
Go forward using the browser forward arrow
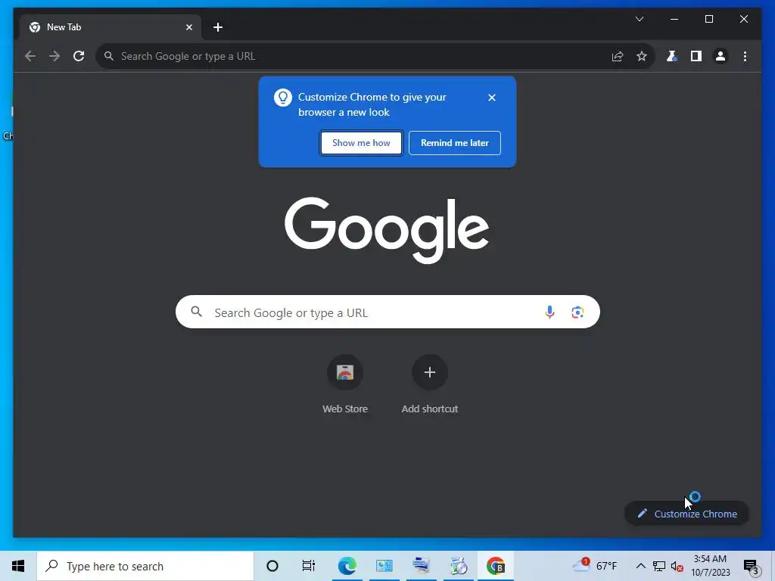click(54, 56)
